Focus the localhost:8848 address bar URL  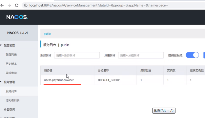(99, 5)
